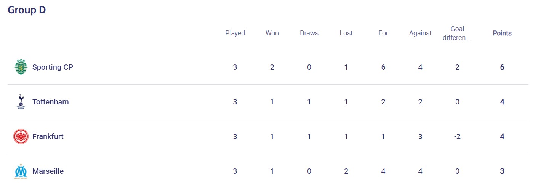Click the Against column header
Screen dimensions: 533x189
420,33
